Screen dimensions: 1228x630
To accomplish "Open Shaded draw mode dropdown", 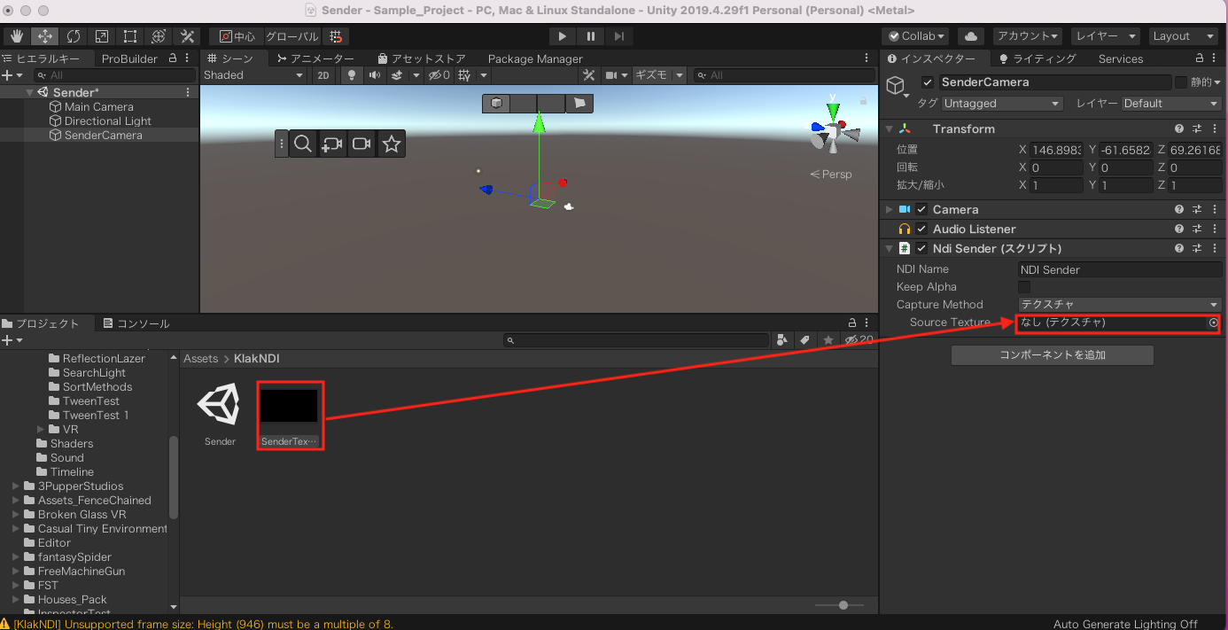I will pyautogui.click(x=253, y=75).
